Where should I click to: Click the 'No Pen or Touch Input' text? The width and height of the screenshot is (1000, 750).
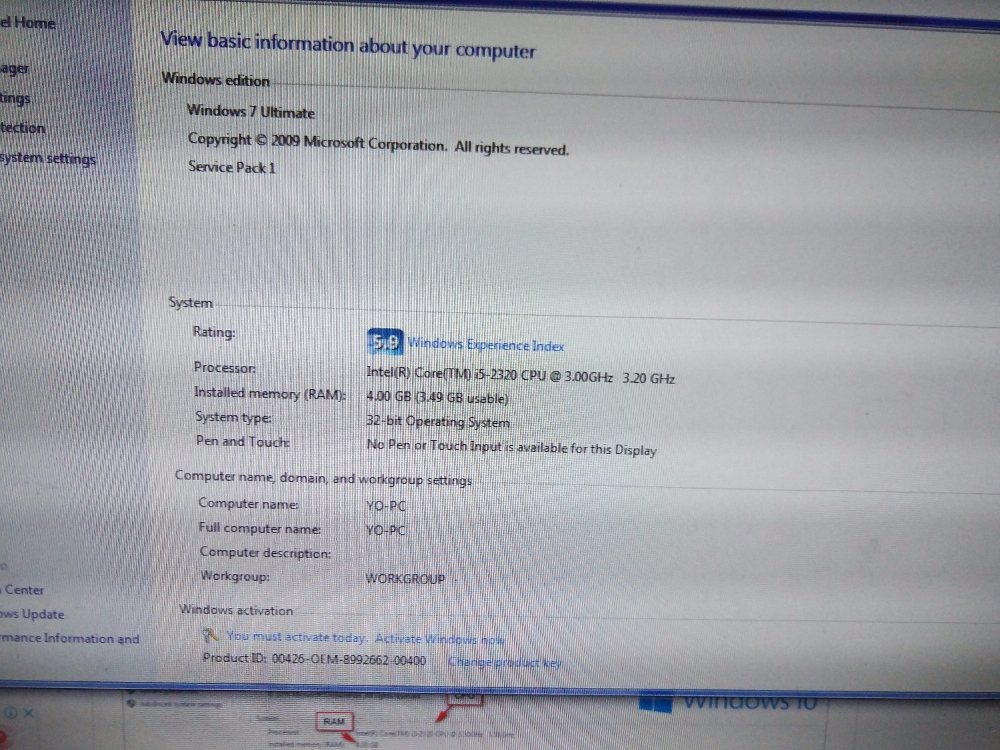coord(512,447)
